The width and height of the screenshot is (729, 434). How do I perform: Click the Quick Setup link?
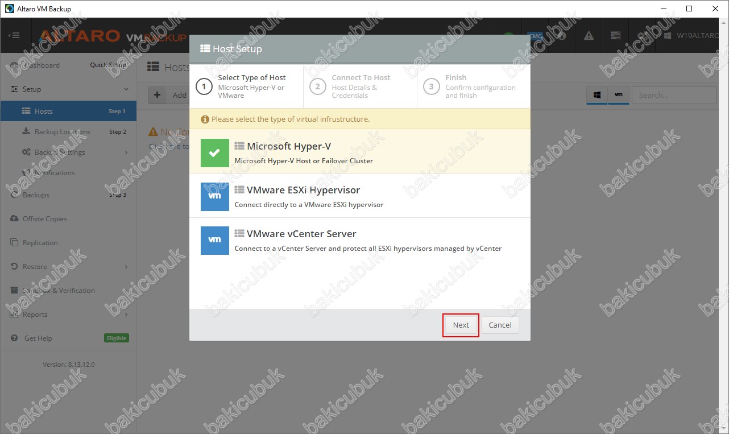(x=108, y=65)
